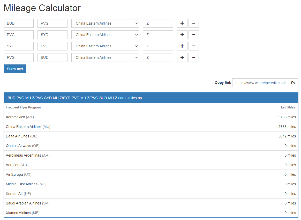Select the Aeroflot (SU) row
301x220 pixels.
click(151, 165)
